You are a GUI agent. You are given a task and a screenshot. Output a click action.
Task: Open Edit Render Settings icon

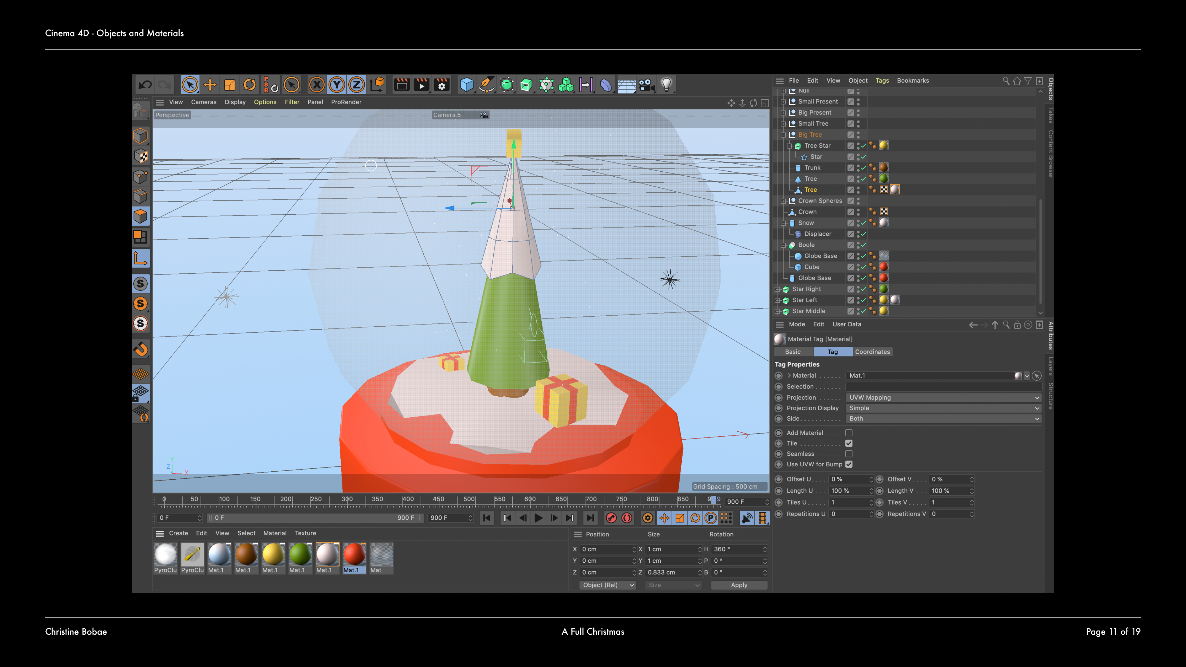441,85
